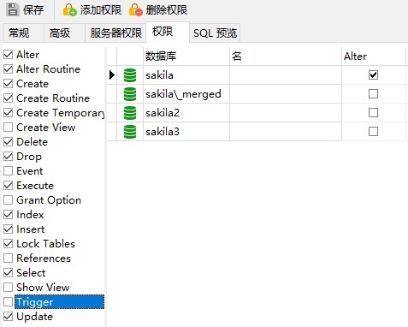
Task: Click the Save floppy disk icon
Action: (12, 9)
